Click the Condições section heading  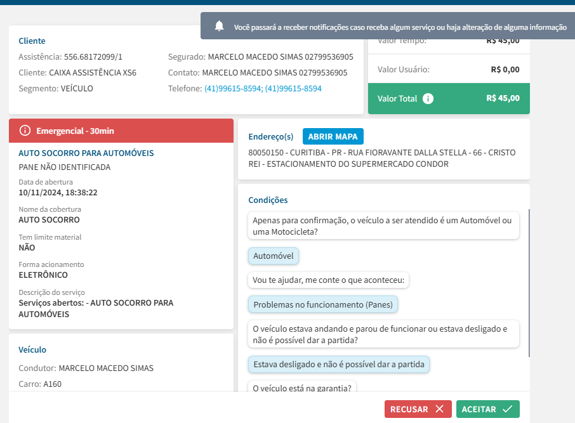click(x=268, y=200)
